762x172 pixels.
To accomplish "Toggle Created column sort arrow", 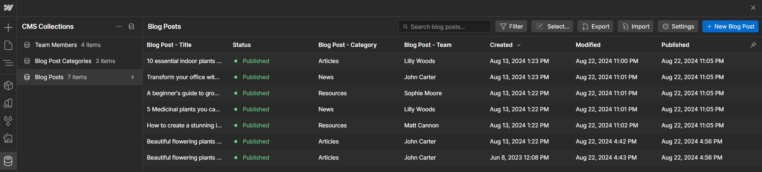I will [x=519, y=45].
